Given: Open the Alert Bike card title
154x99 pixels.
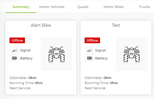Looking at the screenshot, I should pyautogui.click(x=41, y=25).
